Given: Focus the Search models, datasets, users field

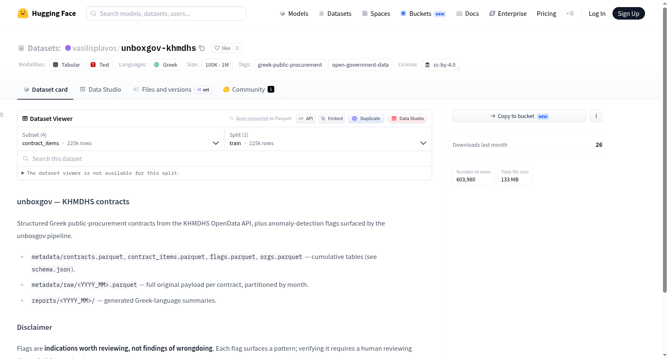Looking at the screenshot, I should [x=166, y=13].
